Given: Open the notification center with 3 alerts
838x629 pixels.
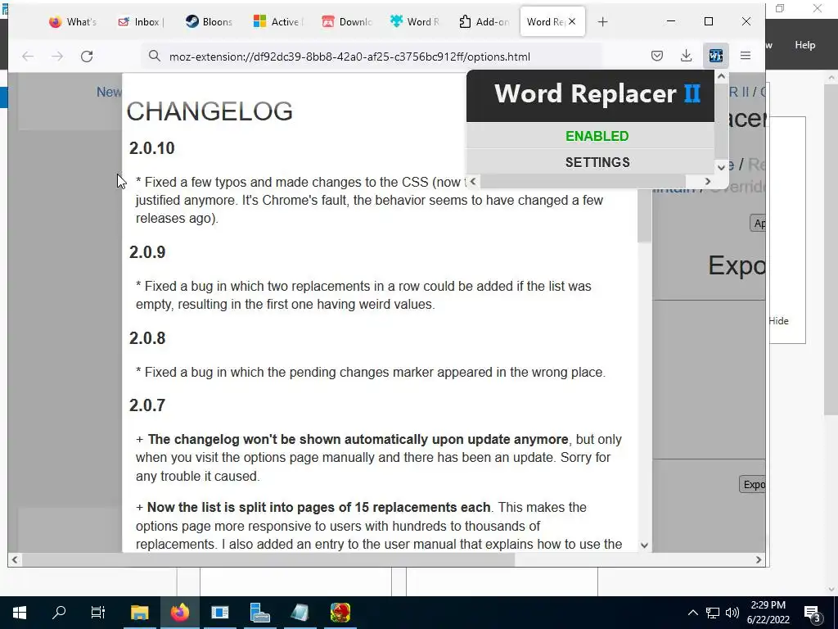Looking at the screenshot, I should click(x=813, y=613).
